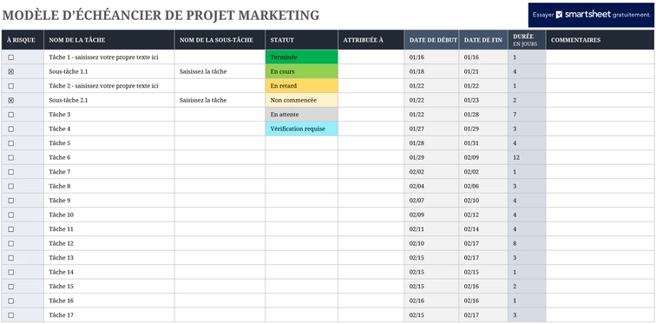Screen dimensions: 656x324
Task: Select the orange En retard status cell
Action: click(301, 86)
